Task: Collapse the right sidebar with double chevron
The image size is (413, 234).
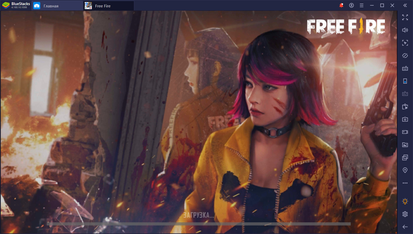Action: point(405,5)
